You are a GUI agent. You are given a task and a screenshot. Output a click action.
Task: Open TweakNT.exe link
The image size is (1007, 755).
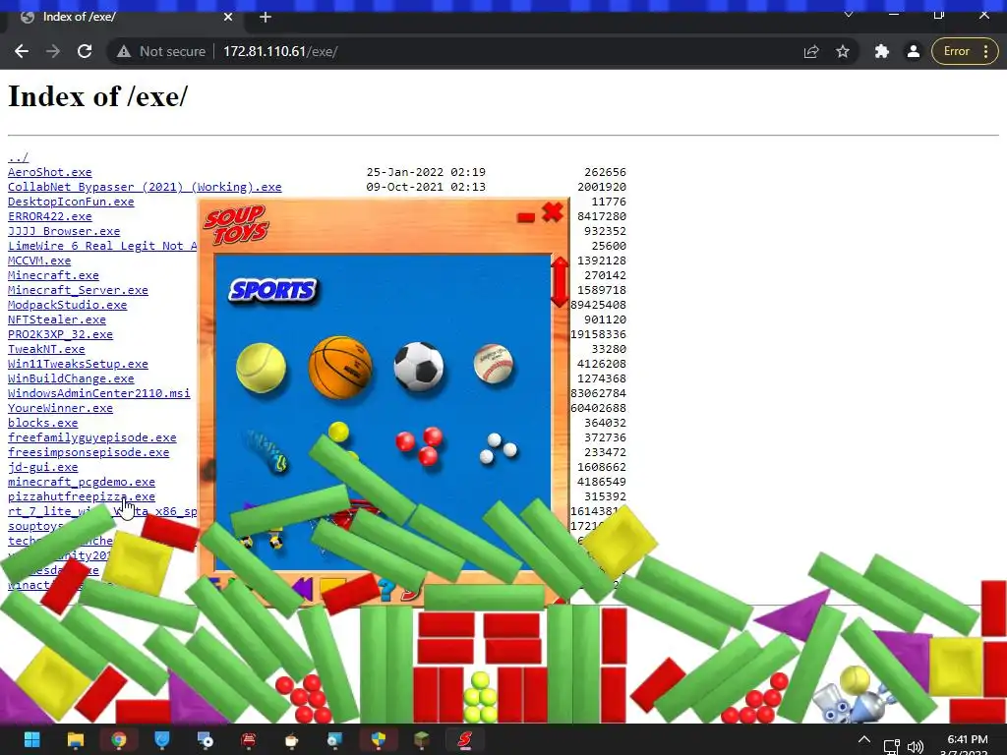[x=46, y=349]
